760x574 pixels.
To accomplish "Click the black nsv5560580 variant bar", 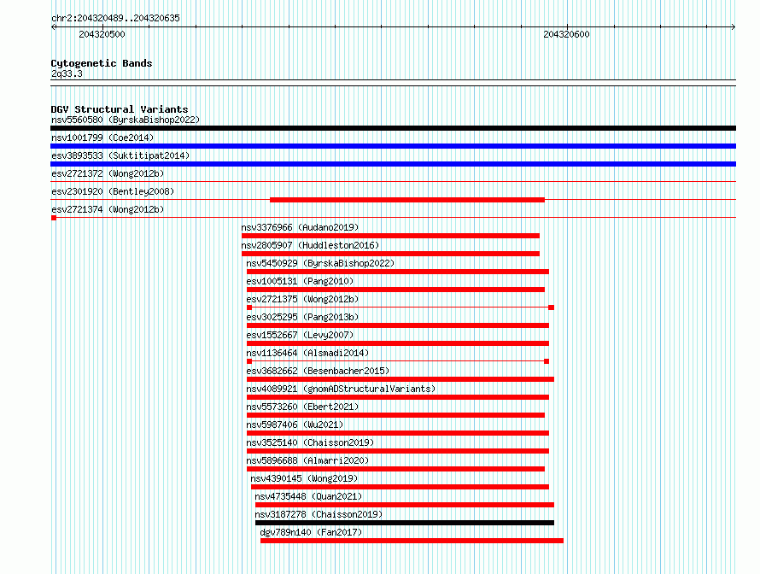I will [x=393, y=128].
